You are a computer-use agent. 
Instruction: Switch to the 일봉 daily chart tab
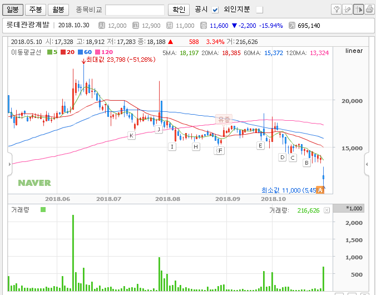coord(13,9)
